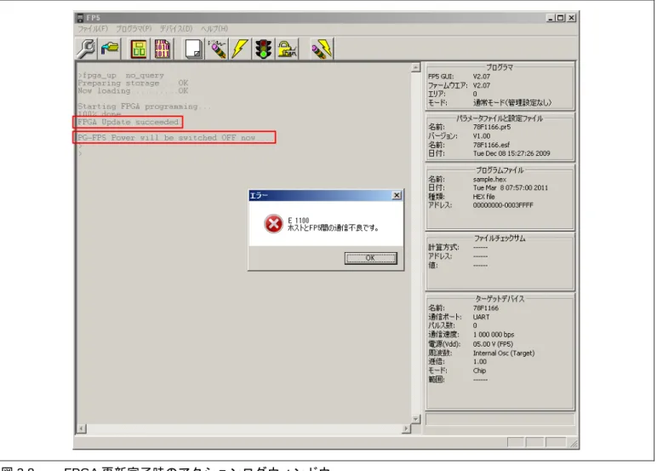This screenshot has height=471, width=657.
Task: Click the empty status field below target device panel
Action: click(x=500, y=419)
